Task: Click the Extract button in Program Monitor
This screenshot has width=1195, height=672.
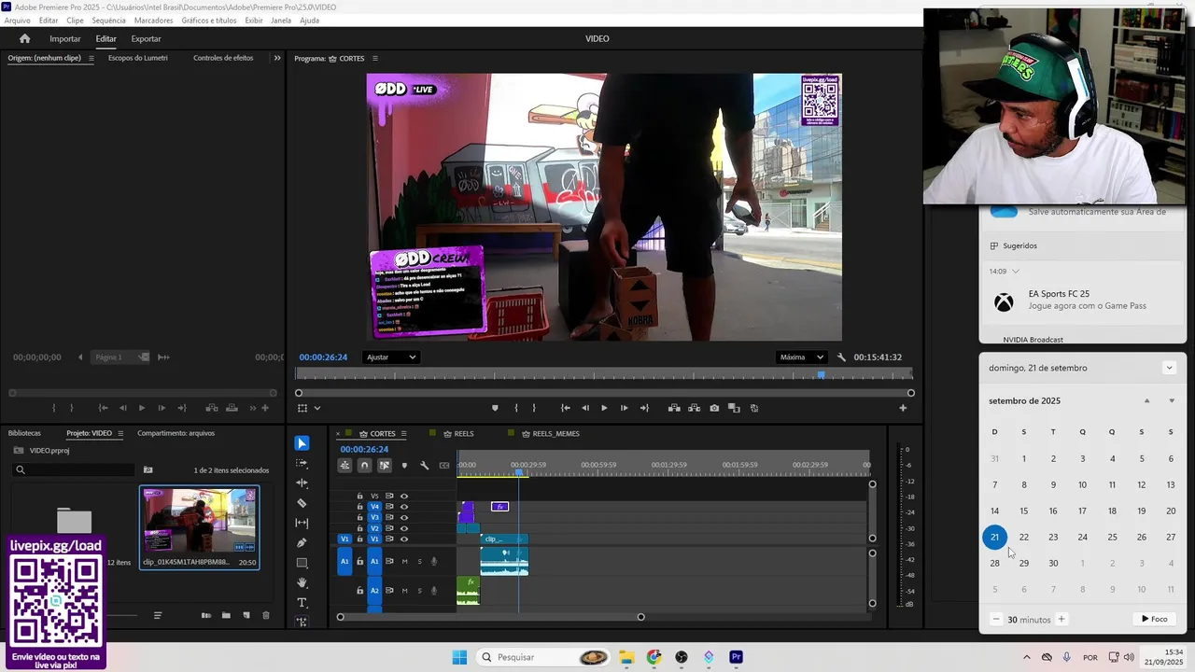Action: tap(695, 408)
